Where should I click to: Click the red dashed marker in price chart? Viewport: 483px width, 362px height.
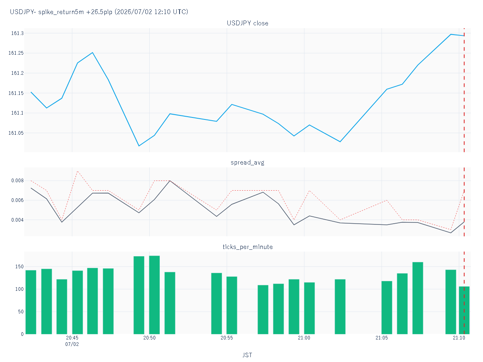point(464,90)
